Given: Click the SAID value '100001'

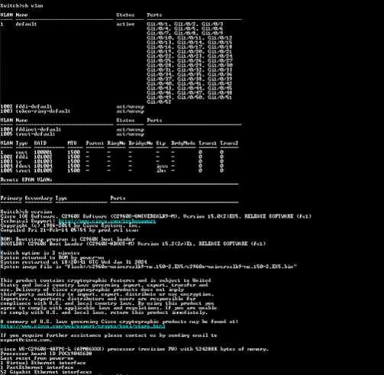Looking at the screenshot, I should (43, 152).
